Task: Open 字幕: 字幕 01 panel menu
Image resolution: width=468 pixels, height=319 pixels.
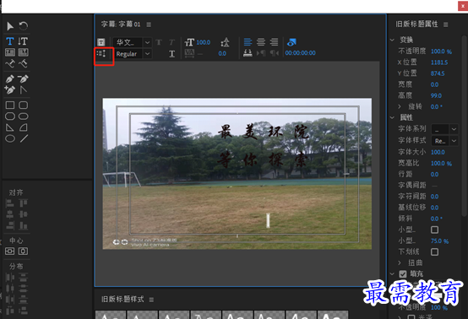Action: (149, 24)
